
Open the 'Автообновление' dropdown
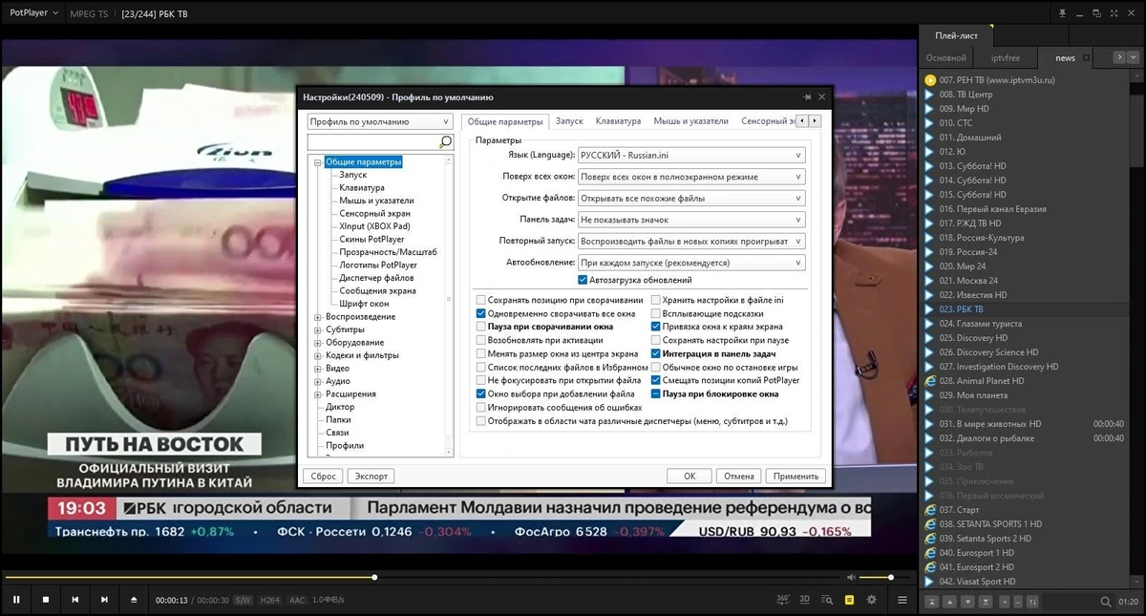click(x=691, y=263)
